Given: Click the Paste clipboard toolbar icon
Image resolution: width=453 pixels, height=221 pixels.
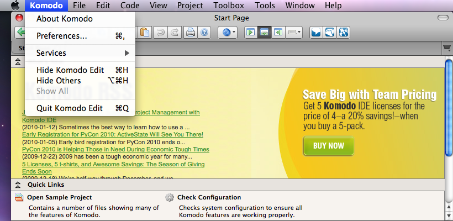Looking at the screenshot, I should coord(145,33).
